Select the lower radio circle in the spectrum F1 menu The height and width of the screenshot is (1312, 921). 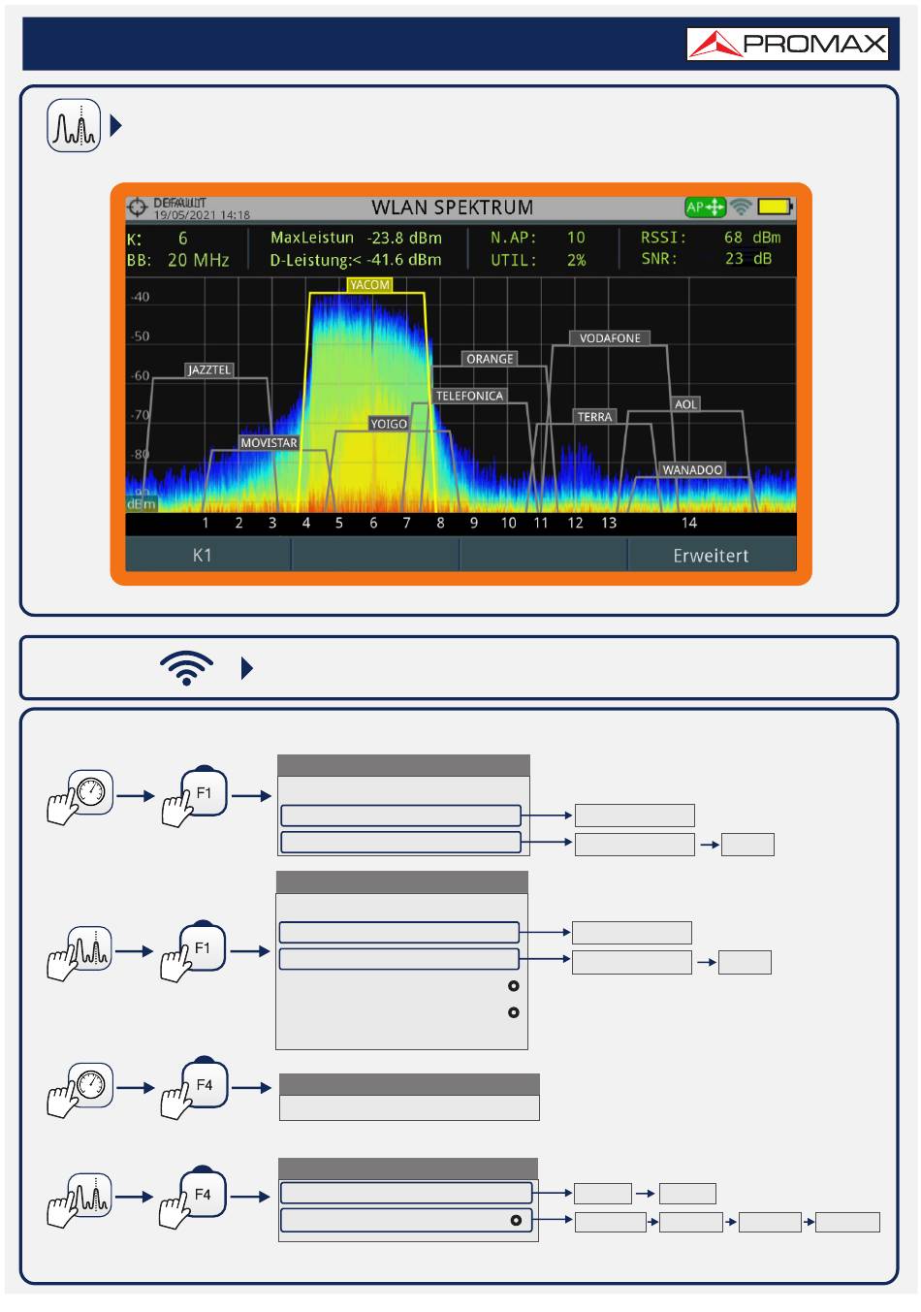click(x=514, y=1012)
